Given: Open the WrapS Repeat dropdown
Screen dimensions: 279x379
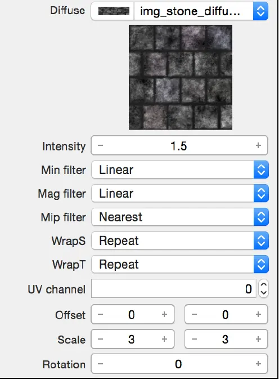Looking at the screenshot, I should pyautogui.click(x=180, y=240).
